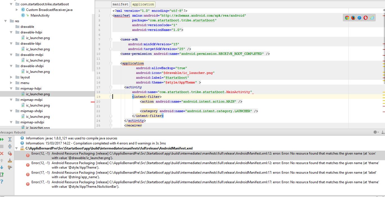Open in Safari browser icon
The height and width of the screenshot is (197, 385).
[359, 18]
